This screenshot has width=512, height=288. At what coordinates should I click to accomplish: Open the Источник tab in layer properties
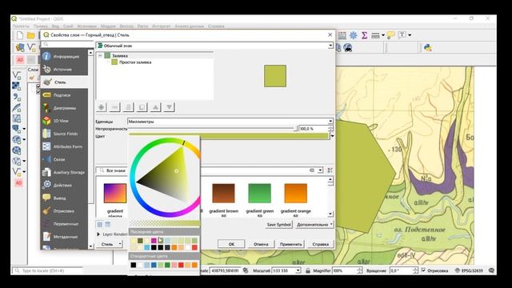[x=64, y=70]
